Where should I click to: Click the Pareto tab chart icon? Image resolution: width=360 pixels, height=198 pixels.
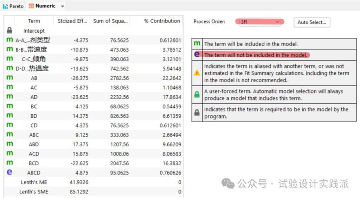[5, 6]
